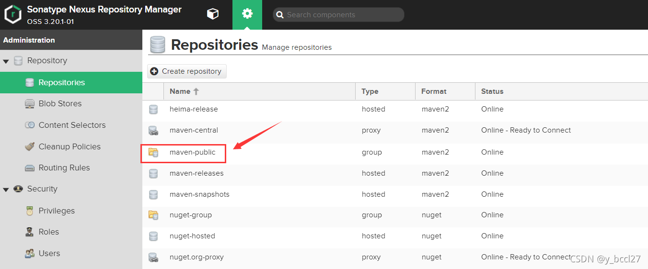Open Blob Stores

60,103
